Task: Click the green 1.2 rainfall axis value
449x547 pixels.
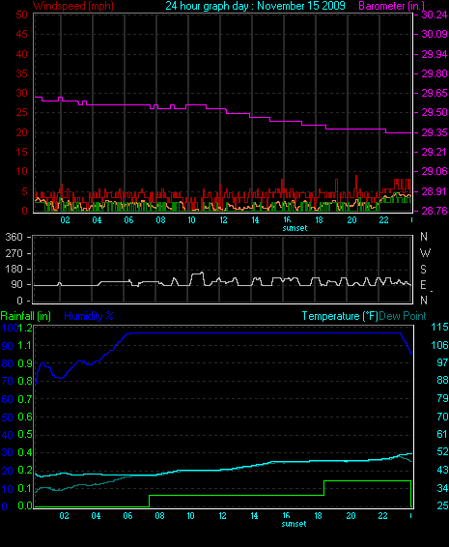Action: pos(25,328)
